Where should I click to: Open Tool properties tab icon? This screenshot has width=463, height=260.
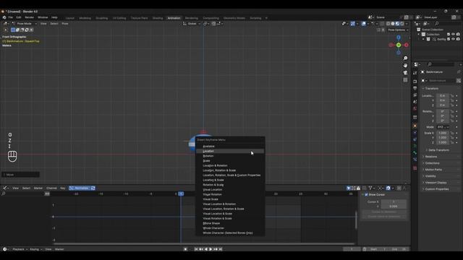415,72
